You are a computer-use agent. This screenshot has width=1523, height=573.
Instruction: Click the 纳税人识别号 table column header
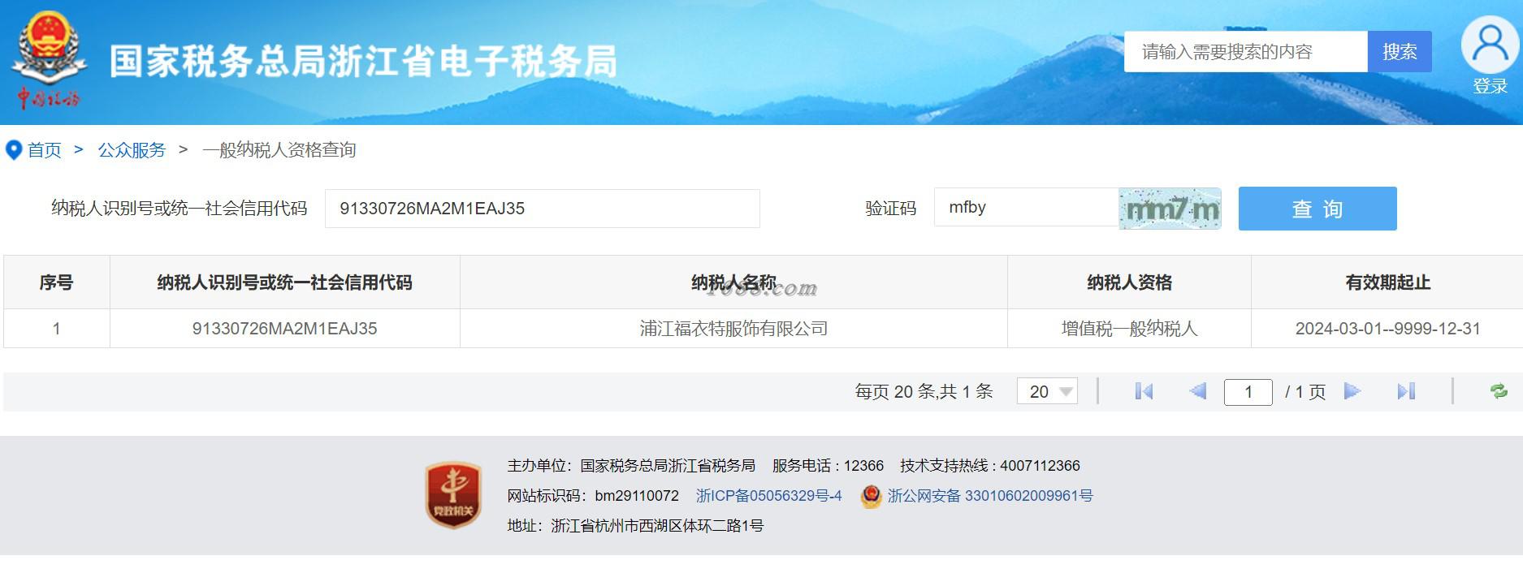point(284,282)
